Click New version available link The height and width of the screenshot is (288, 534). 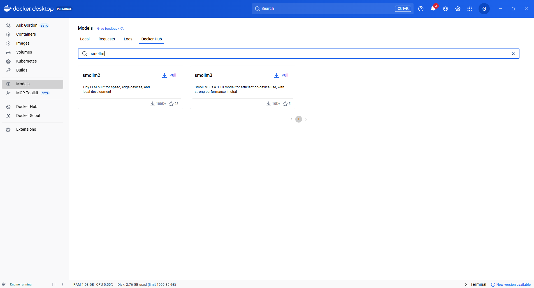[x=511, y=285]
